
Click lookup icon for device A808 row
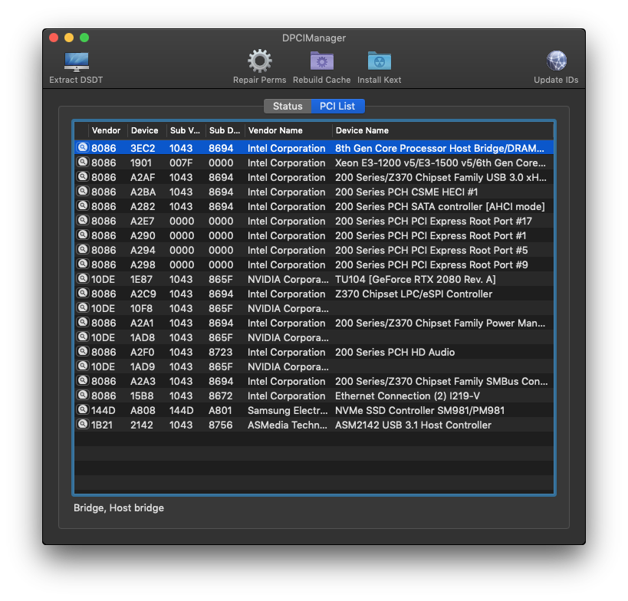(83, 409)
